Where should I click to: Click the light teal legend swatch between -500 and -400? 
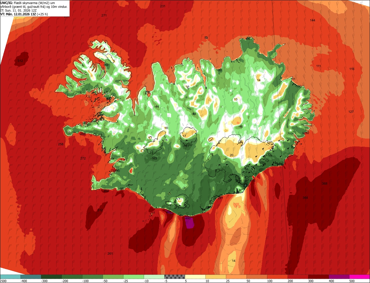click(x=10, y=277)
